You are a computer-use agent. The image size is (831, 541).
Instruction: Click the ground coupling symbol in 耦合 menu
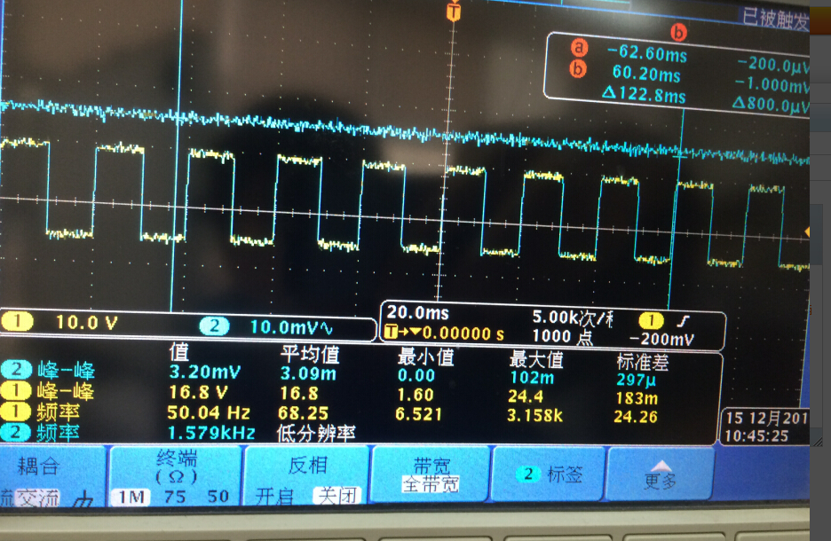[x=83, y=498]
